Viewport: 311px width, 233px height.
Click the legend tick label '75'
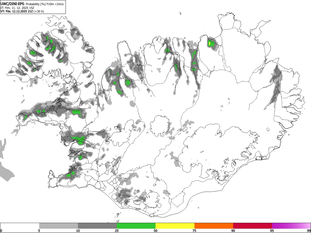pos(194,231)
